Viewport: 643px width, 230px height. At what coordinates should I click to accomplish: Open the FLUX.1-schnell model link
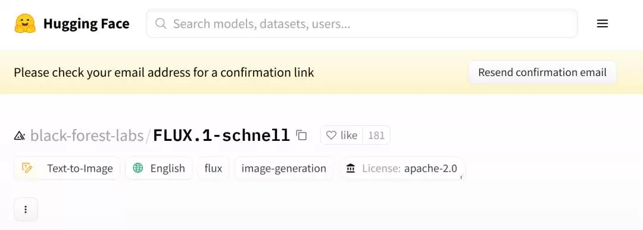click(x=221, y=135)
